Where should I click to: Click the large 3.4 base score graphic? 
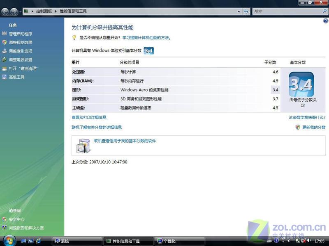click(301, 84)
